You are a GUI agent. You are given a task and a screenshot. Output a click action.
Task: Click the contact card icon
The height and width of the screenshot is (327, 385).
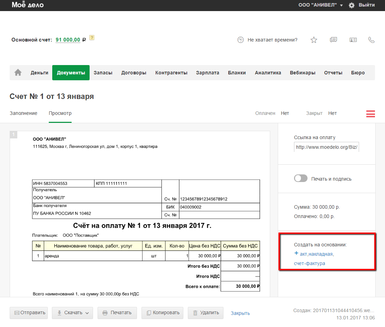[353, 40]
